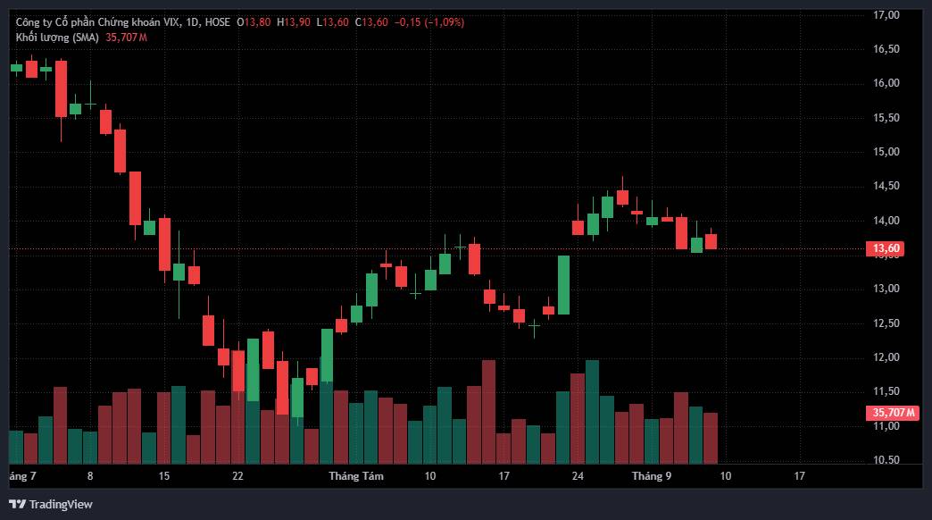Click the Tháng 9 date label
The height and width of the screenshot is (520, 932).
(652, 476)
